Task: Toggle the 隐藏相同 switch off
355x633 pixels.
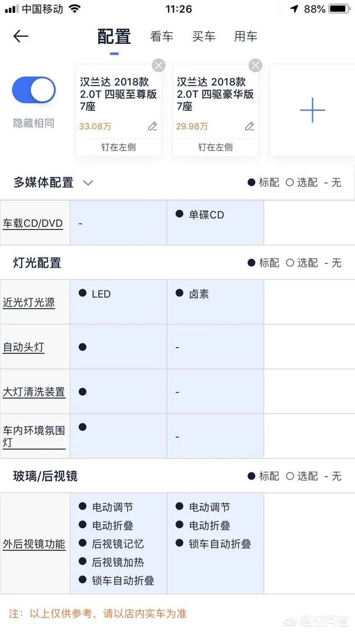Action: [33, 90]
